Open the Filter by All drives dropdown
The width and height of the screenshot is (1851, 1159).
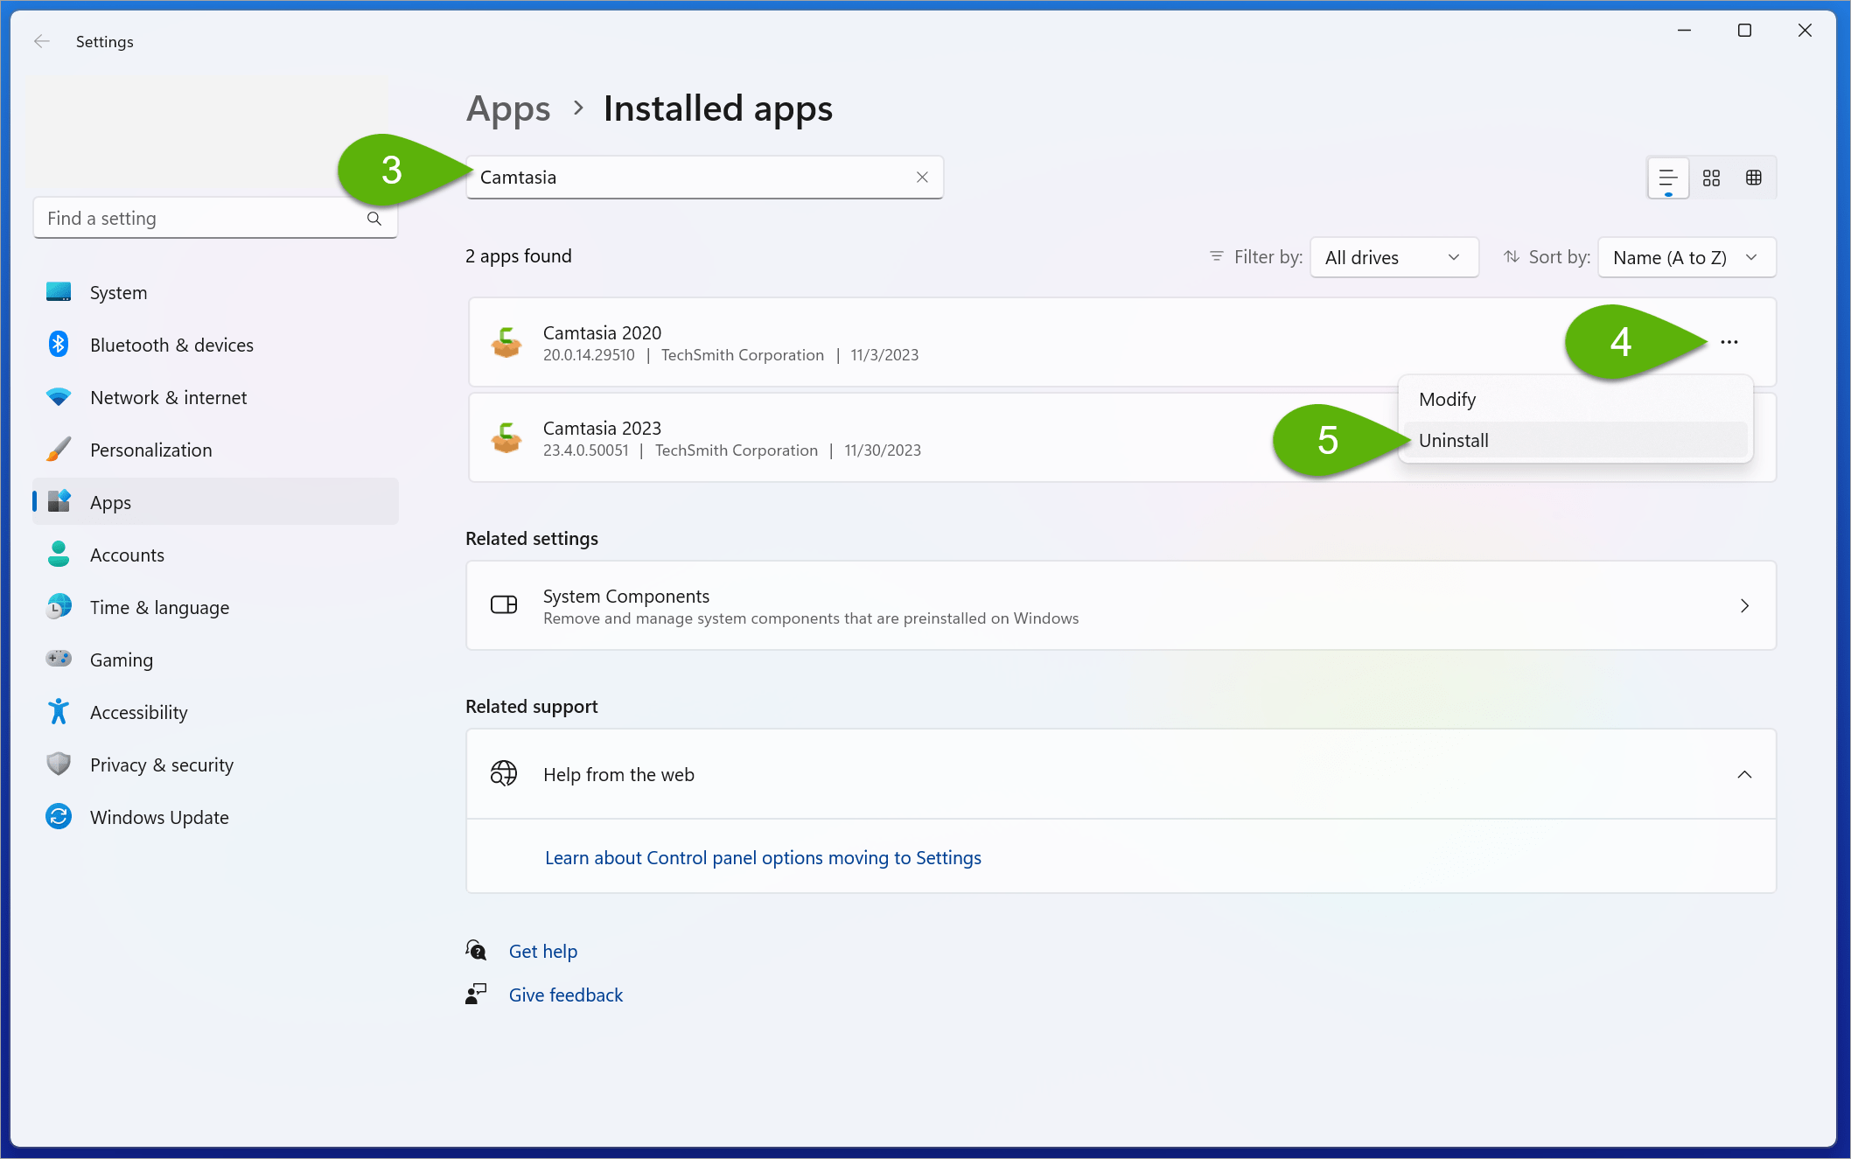click(x=1393, y=257)
